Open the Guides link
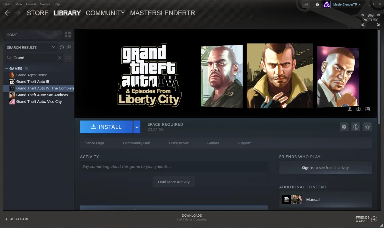This screenshot has width=384, height=228. click(x=213, y=143)
